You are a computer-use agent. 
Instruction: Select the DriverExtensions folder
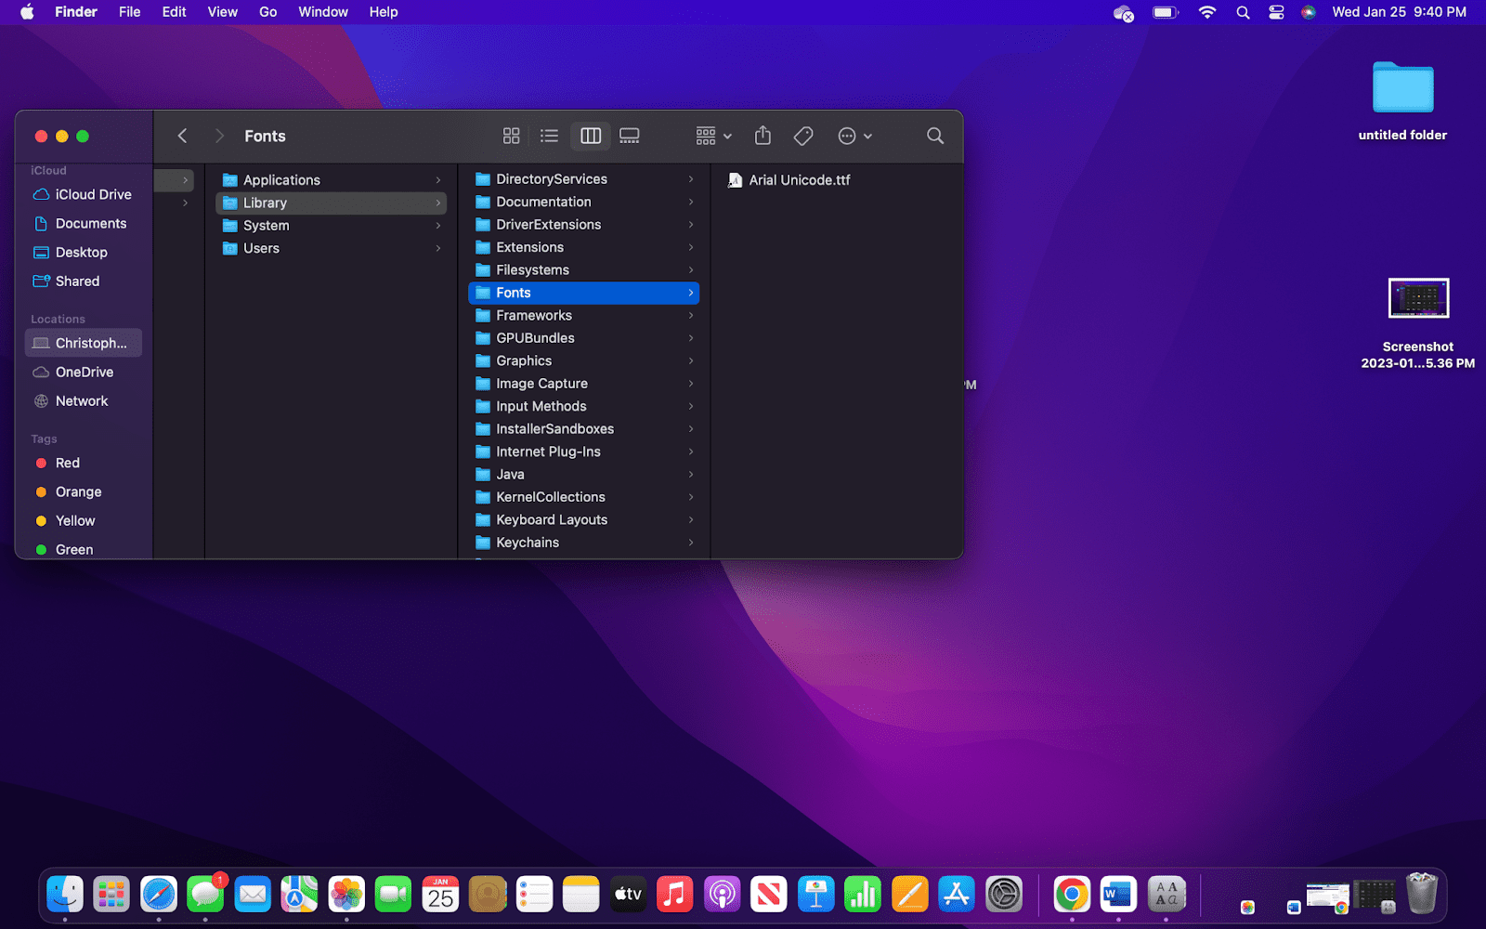(583, 225)
